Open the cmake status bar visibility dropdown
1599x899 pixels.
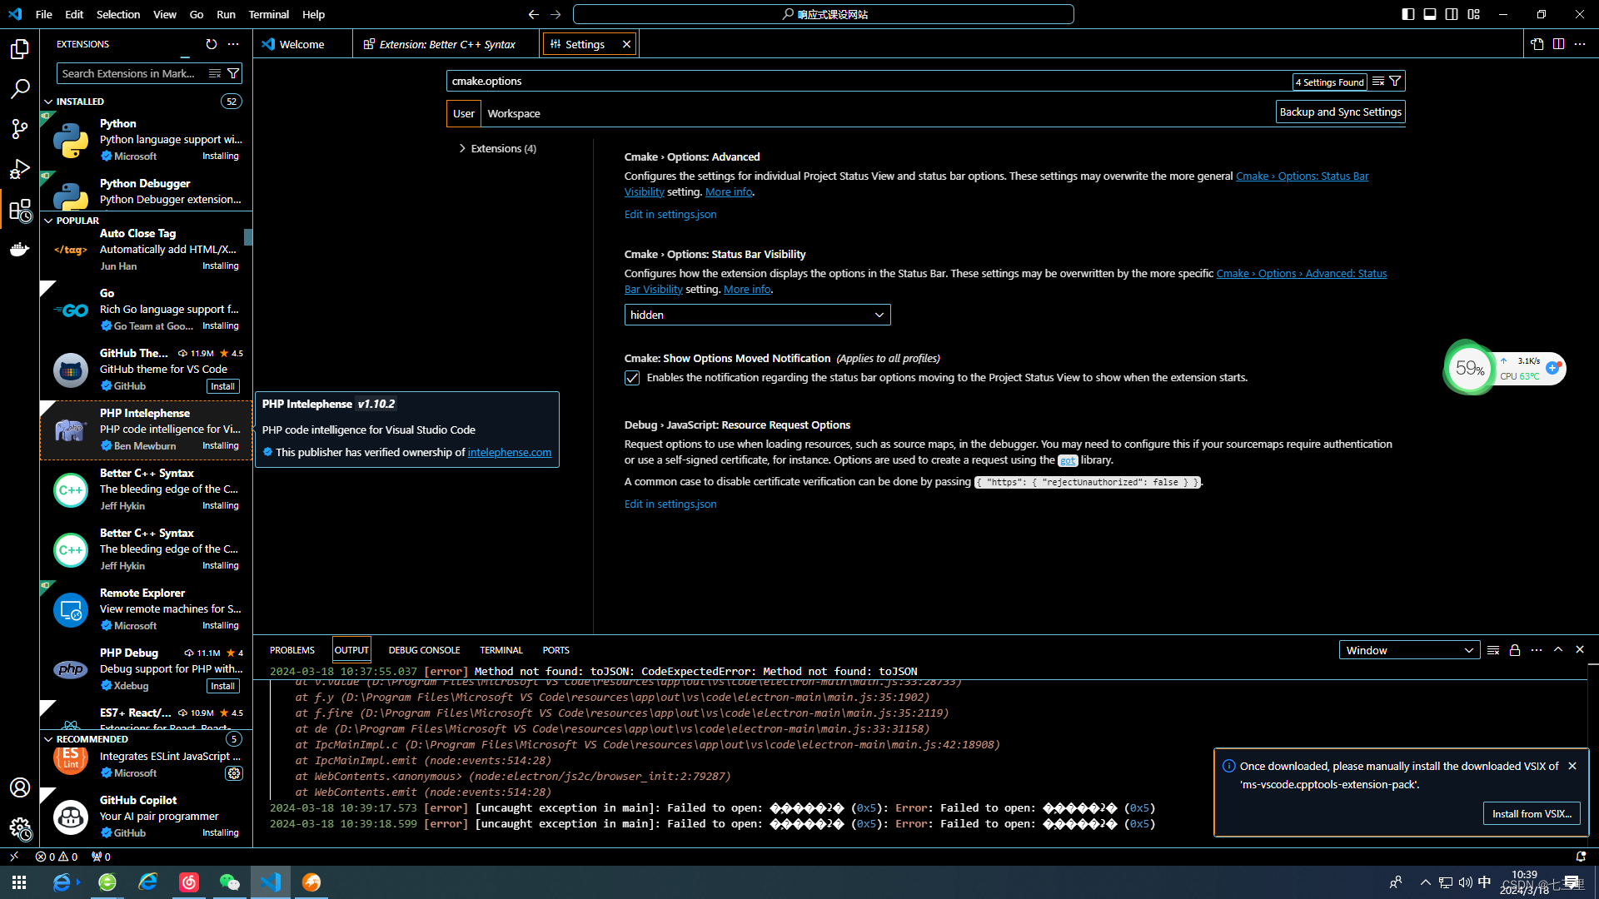pos(755,315)
